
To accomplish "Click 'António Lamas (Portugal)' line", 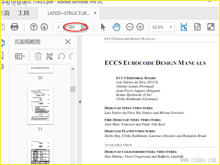I will click(135, 86).
